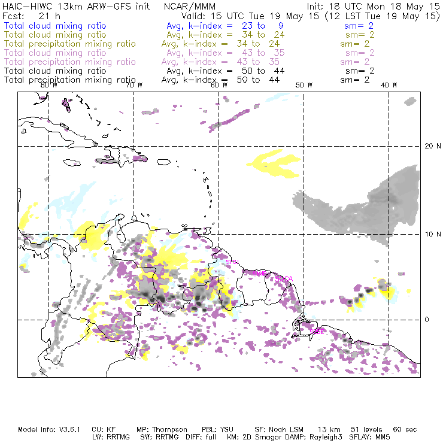Click the 'Model Info: V3.6.1' footer text
Viewport: 443px width, 443px height.
point(49,430)
